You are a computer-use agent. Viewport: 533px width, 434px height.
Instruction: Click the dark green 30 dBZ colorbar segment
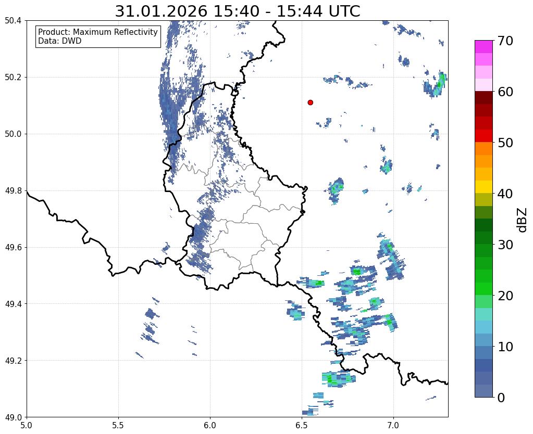pyautogui.click(x=484, y=238)
